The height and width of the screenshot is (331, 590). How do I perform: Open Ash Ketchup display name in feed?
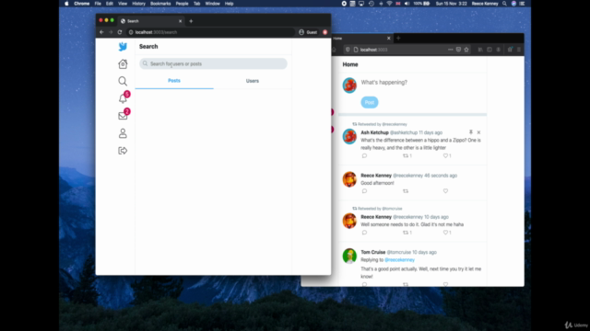pos(374,132)
